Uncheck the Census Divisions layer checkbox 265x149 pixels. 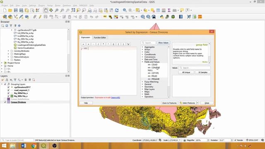(x=5, y=102)
